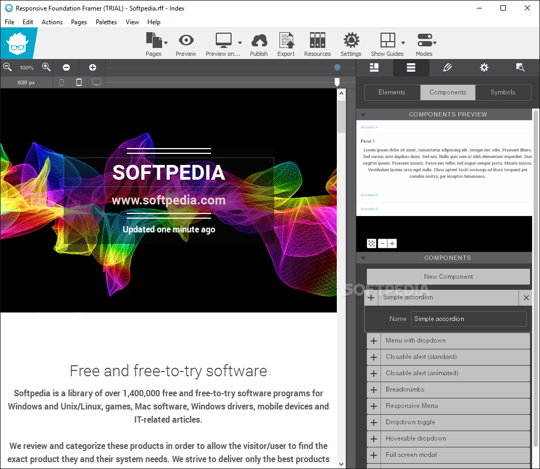Collapse the Components section triangle
The height and width of the screenshot is (469, 540).
click(363, 258)
